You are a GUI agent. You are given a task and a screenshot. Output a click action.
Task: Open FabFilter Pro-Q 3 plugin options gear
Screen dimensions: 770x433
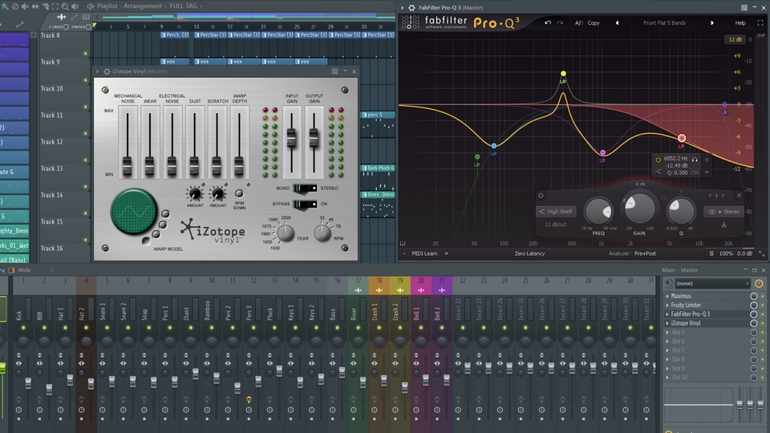[411, 7]
